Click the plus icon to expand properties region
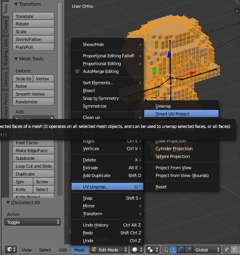 click(237, 11)
